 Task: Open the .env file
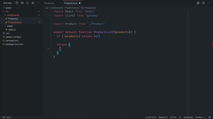[x=8, y=33]
